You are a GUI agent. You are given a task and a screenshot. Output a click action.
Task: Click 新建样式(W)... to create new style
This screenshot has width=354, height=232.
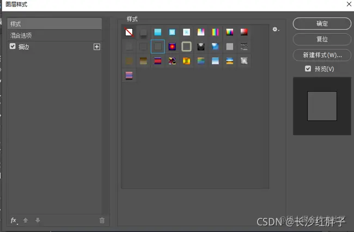click(322, 55)
